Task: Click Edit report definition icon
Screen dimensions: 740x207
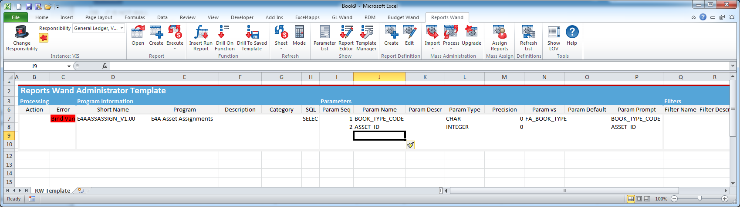Action: [x=409, y=32]
